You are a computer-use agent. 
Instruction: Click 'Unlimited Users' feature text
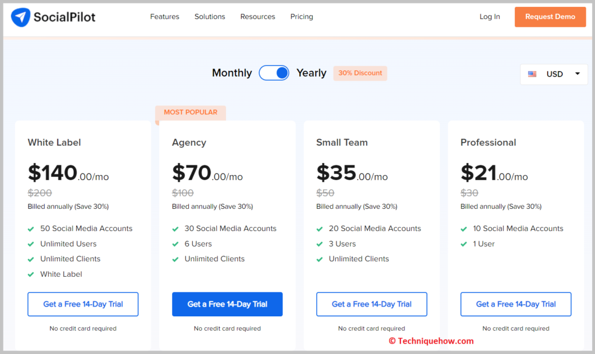69,244
